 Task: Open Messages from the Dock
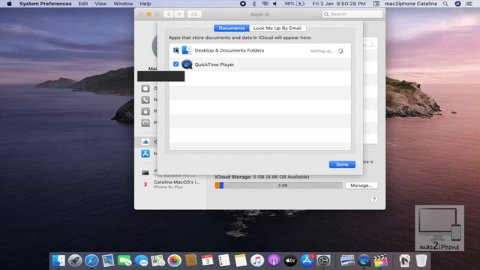pyautogui.click(x=141, y=261)
